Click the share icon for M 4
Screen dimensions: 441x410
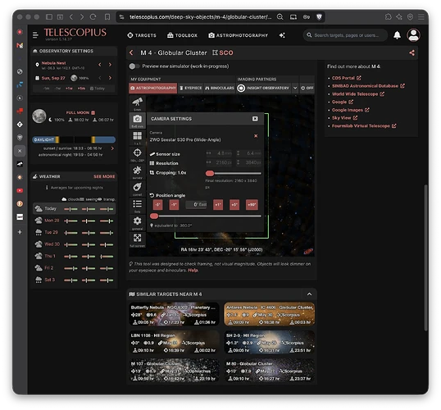[x=411, y=52]
